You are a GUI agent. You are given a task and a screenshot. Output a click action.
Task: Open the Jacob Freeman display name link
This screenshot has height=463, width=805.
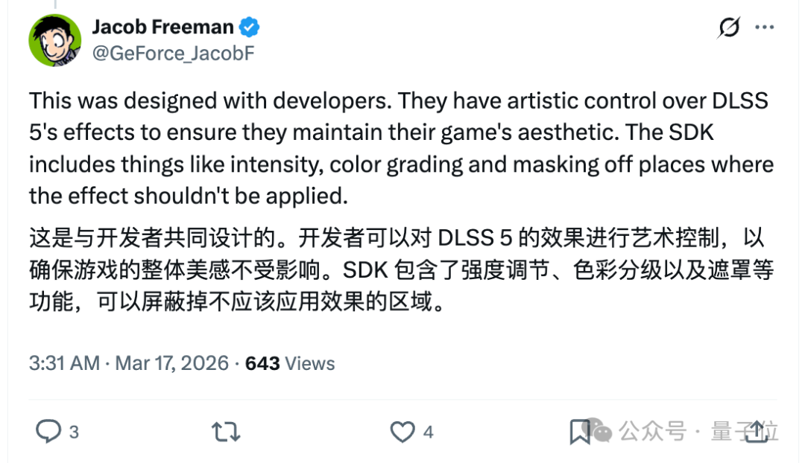[x=162, y=28]
